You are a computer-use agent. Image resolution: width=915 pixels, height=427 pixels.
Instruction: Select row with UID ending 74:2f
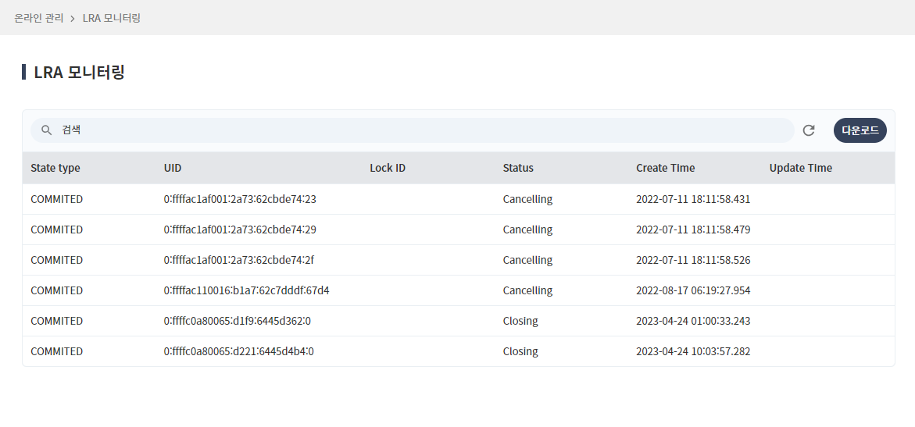(239, 260)
